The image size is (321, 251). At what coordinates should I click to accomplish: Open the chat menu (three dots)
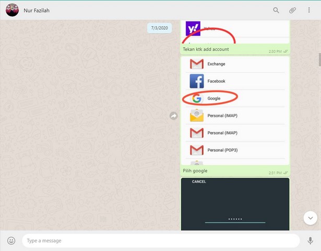(x=309, y=10)
